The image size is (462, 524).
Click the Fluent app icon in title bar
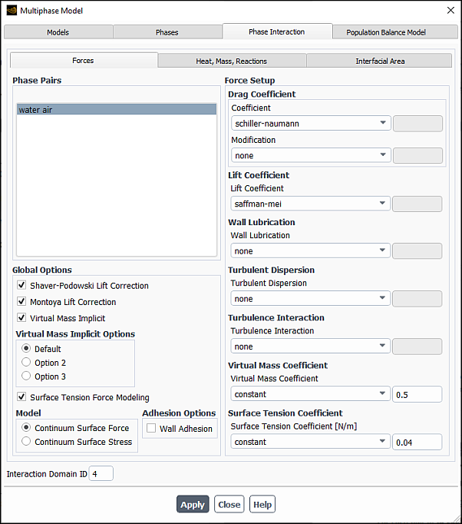point(11,11)
